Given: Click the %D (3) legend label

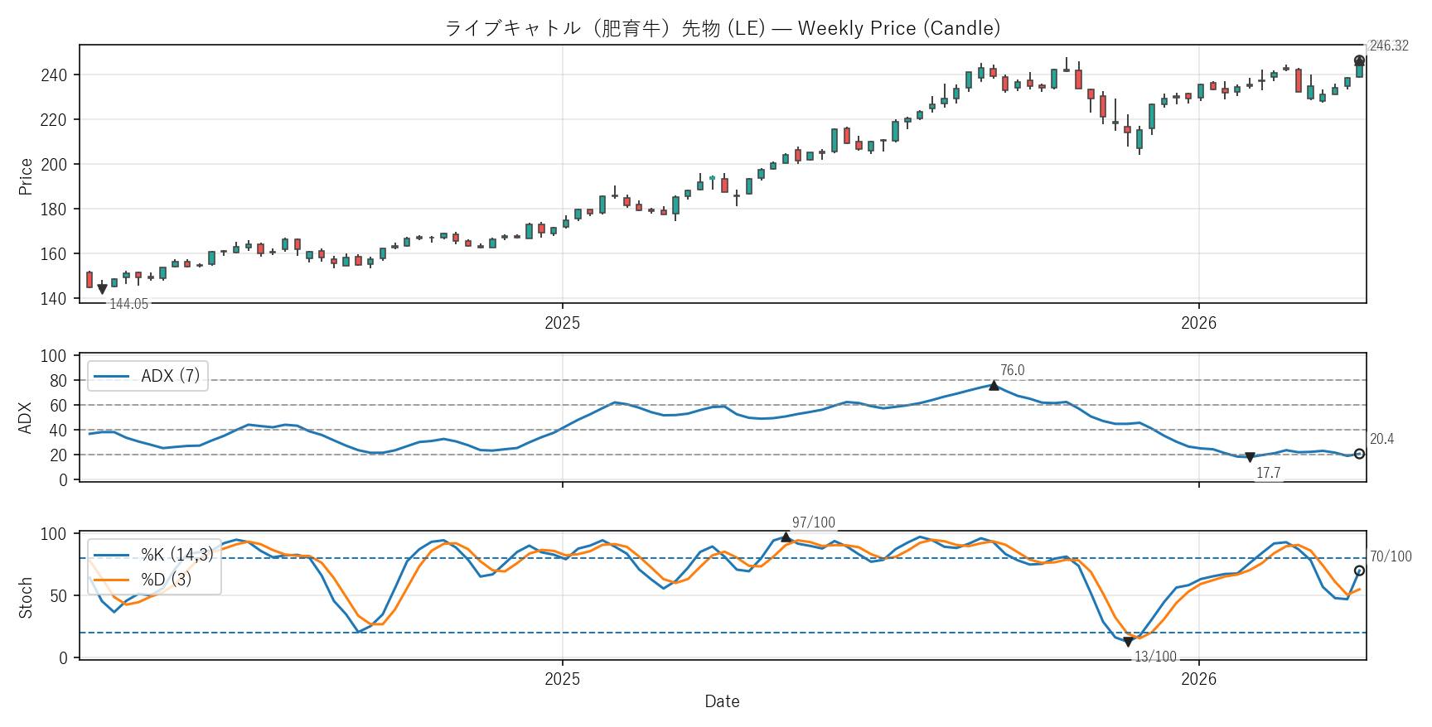Looking at the screenshot, I should click(x=166, y=580).
